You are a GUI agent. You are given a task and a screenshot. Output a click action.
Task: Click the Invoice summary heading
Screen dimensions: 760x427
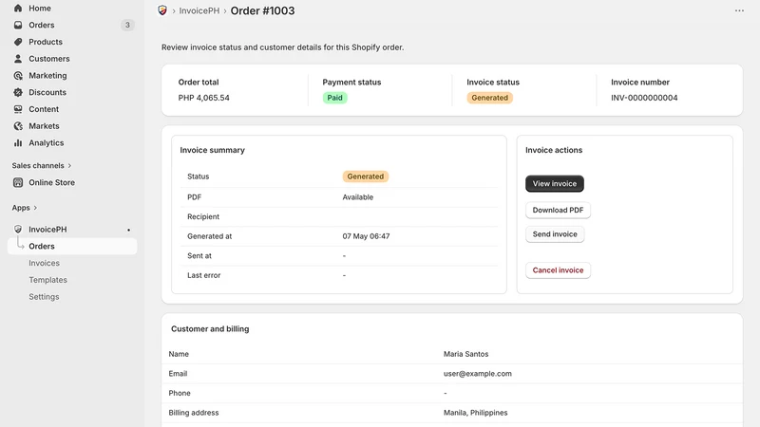[212, 150]
